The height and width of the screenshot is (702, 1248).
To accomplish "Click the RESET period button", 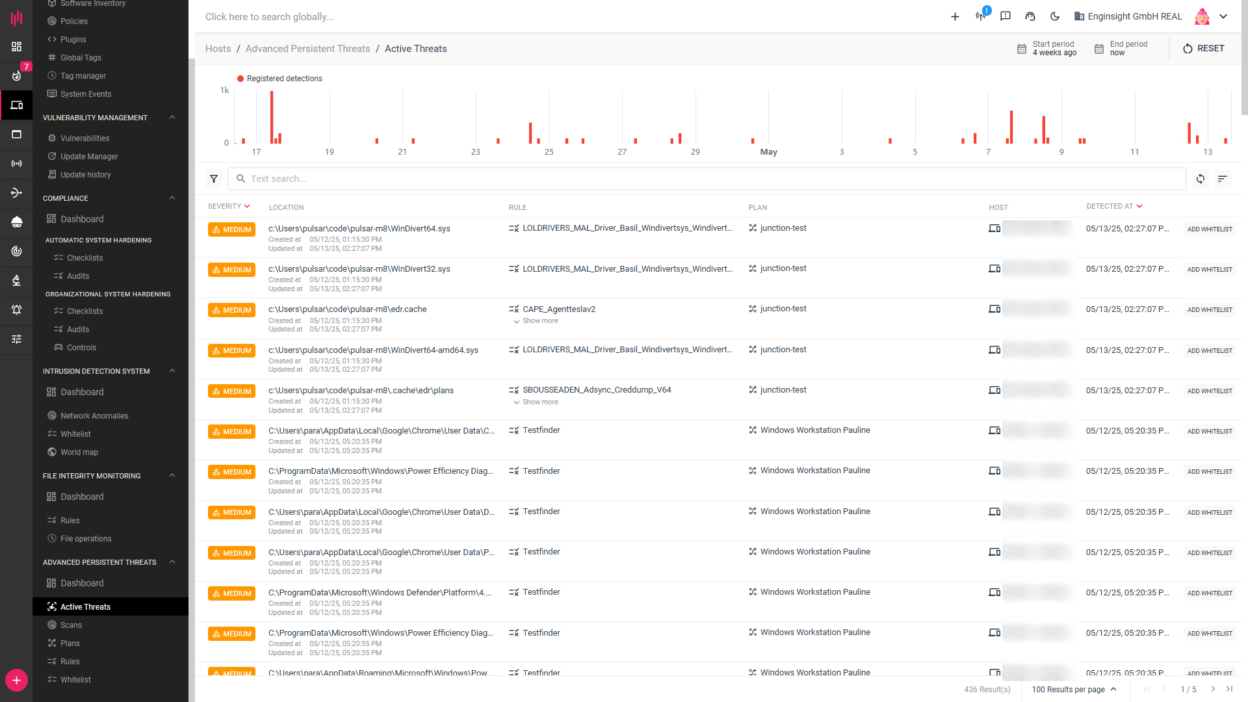I will point(1203,49).
